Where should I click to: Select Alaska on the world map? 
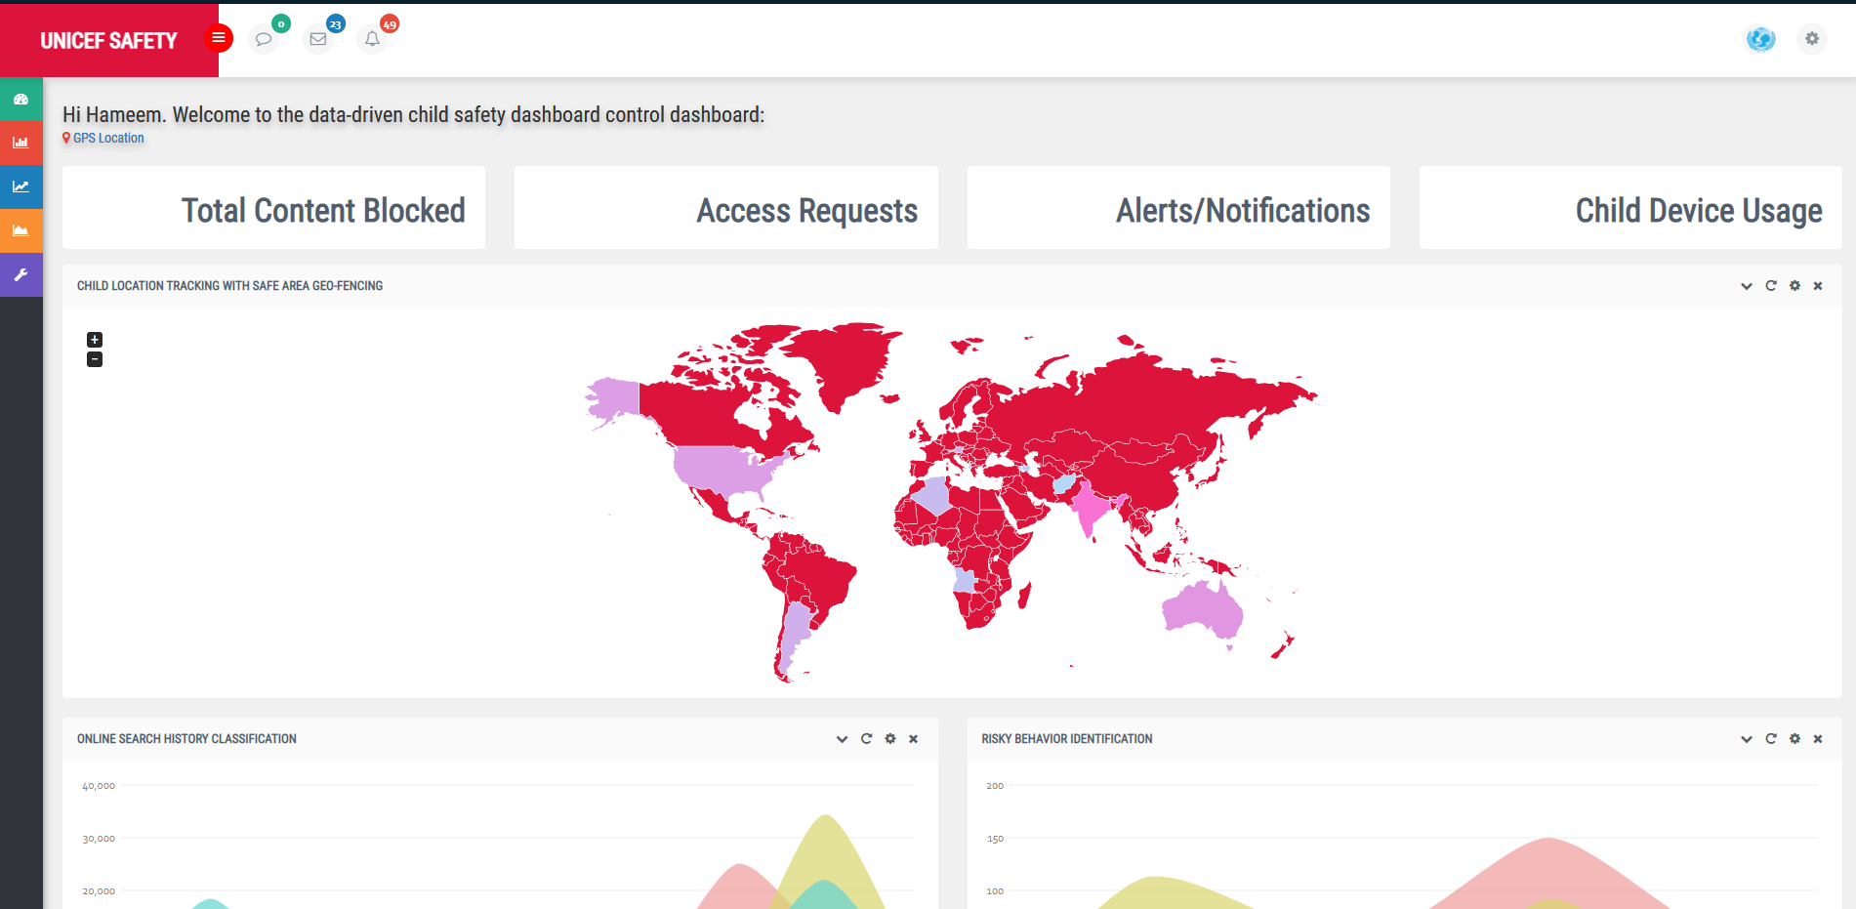(x=615, y=398)
